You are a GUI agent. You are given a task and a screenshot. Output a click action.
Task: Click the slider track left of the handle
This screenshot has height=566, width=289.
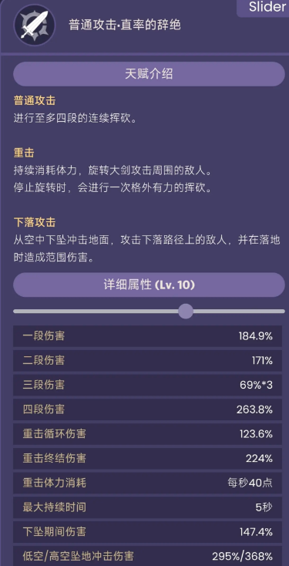96,312
